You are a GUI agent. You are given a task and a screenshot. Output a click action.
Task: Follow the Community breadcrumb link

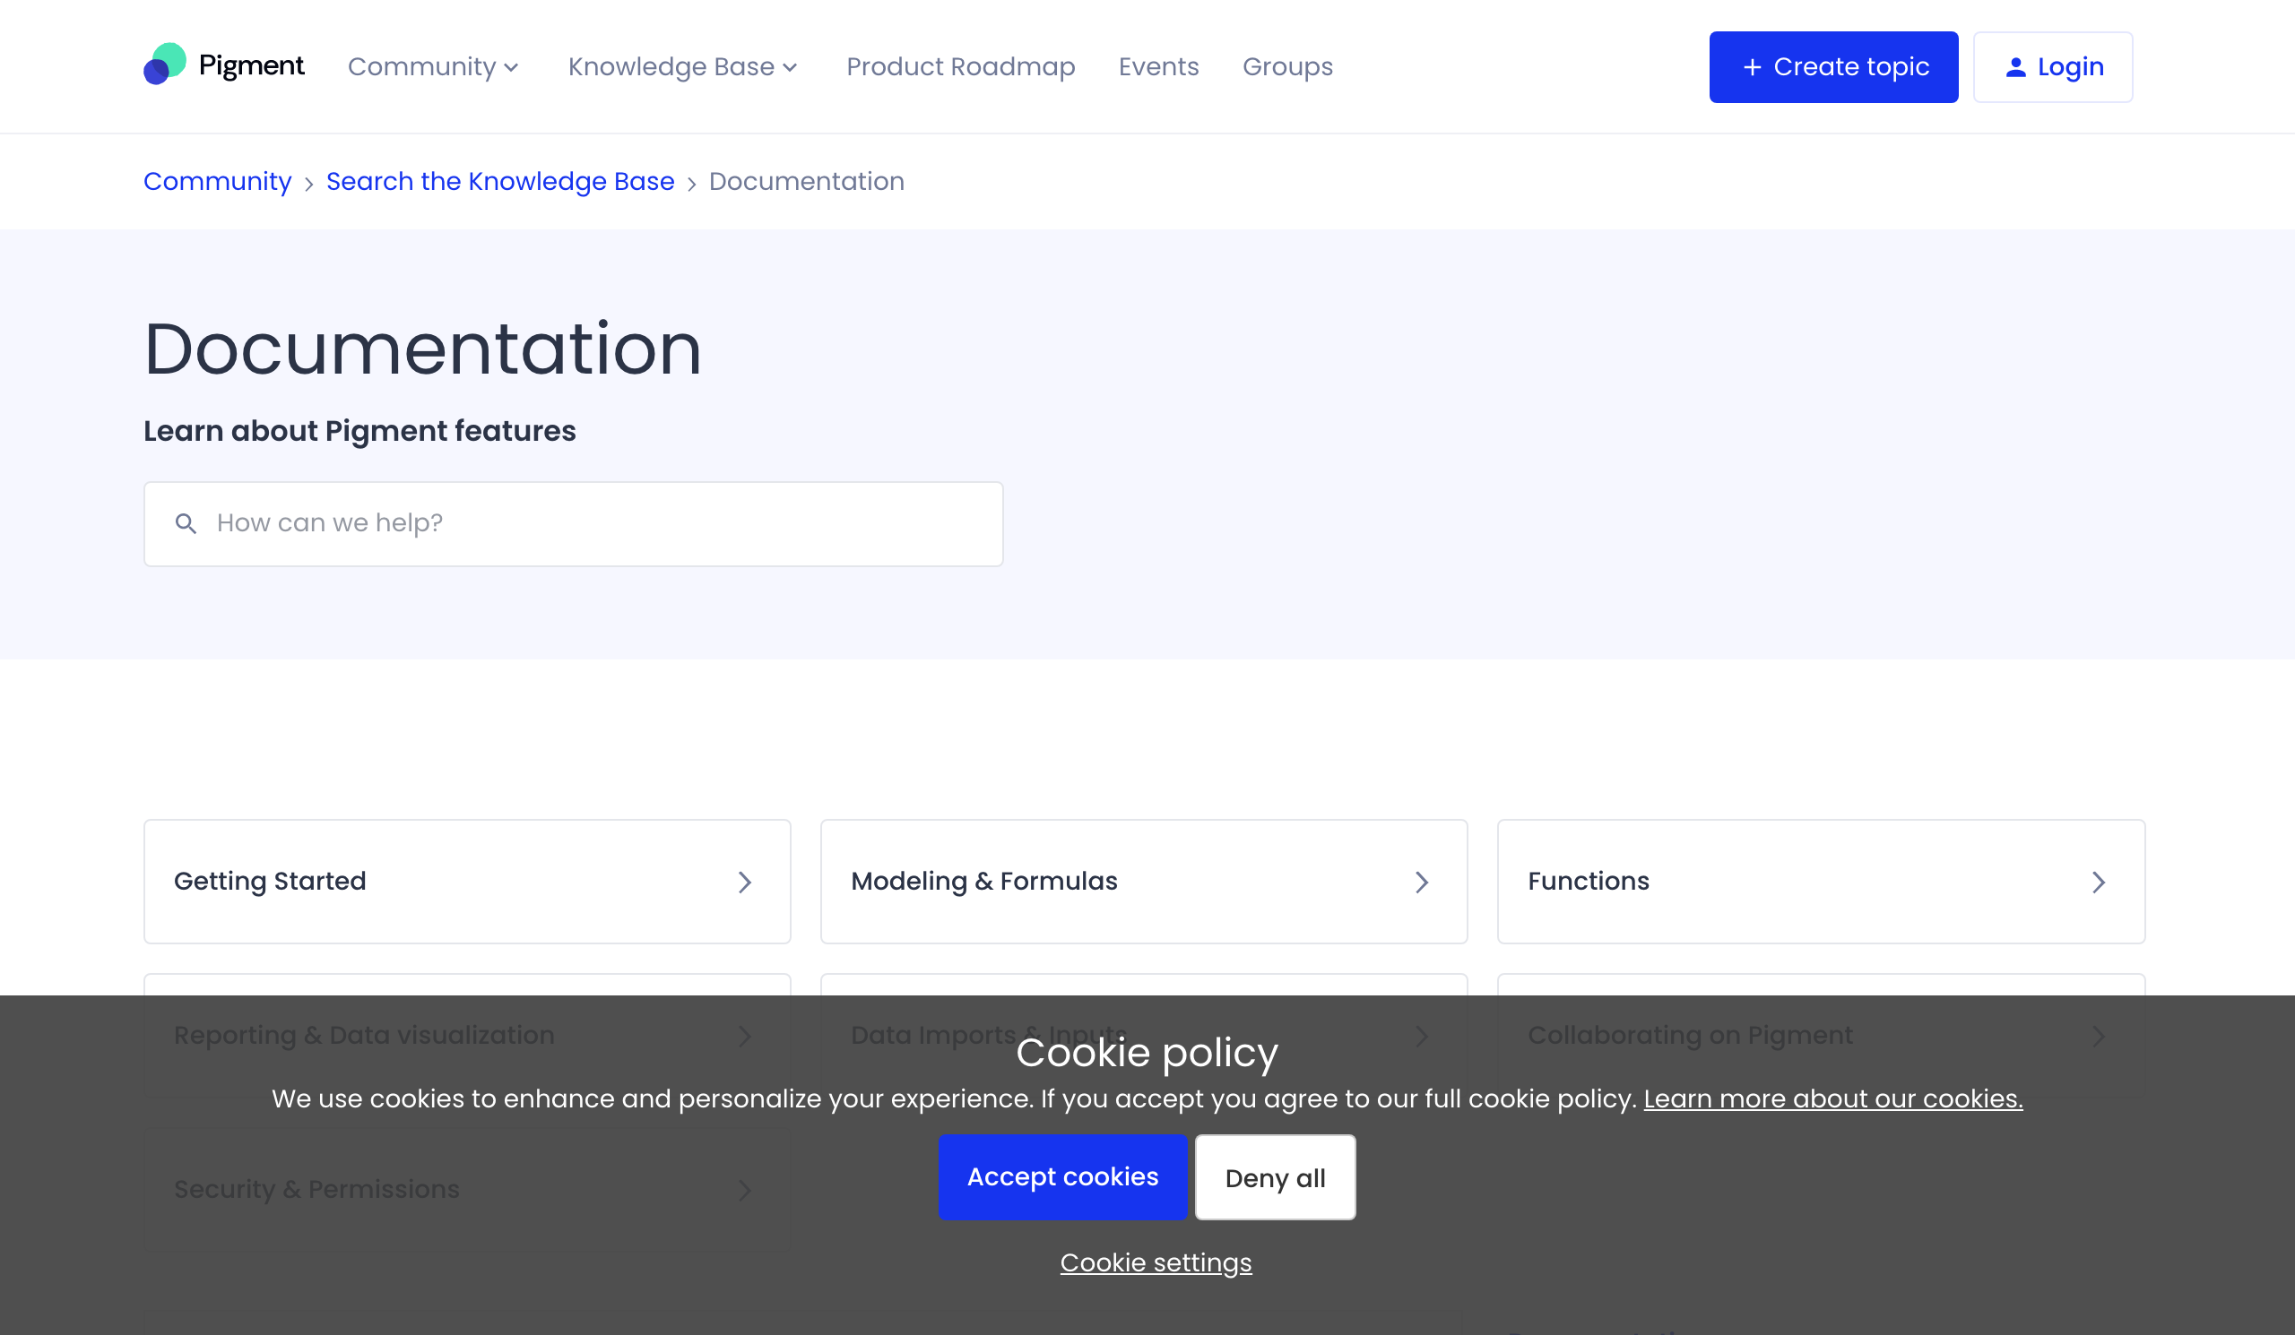[x=218, y=181]
